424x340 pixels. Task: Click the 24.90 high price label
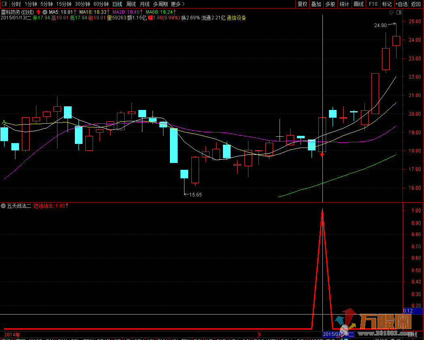[x=380, y=25]
